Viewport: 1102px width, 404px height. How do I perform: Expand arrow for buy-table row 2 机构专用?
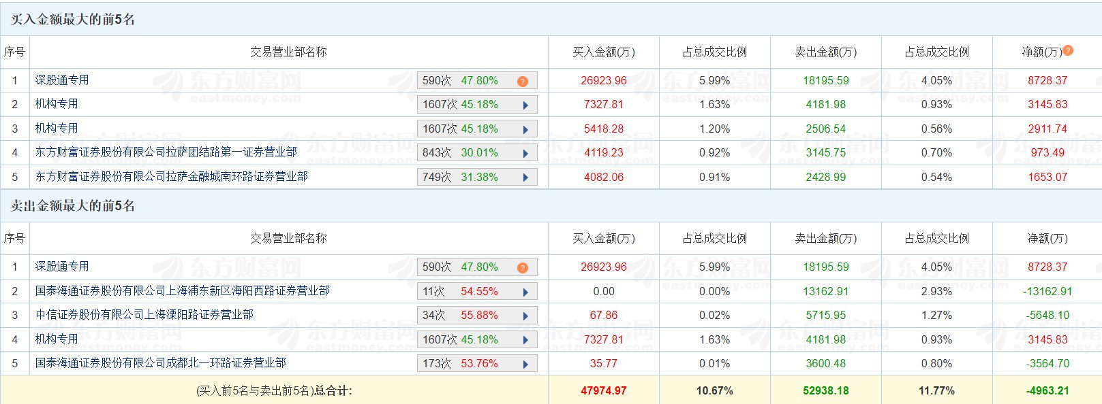click(x=525, y=105)
